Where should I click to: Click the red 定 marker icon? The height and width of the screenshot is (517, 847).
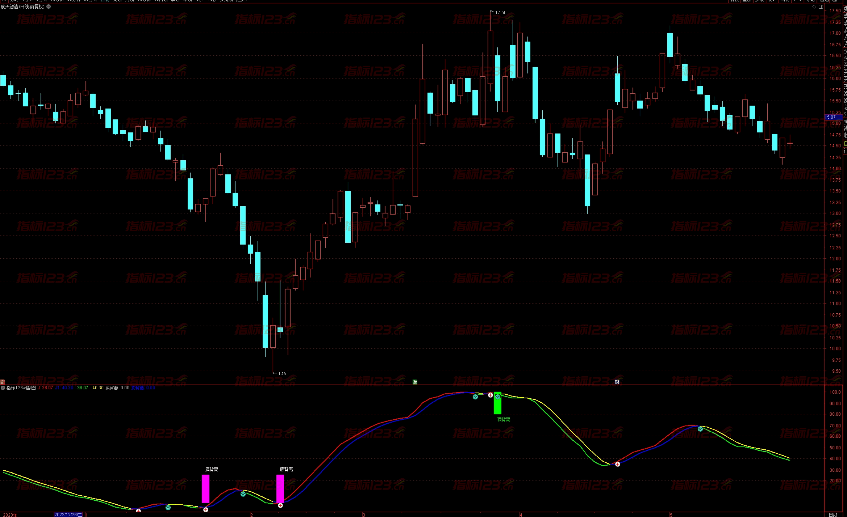(3, 382)
